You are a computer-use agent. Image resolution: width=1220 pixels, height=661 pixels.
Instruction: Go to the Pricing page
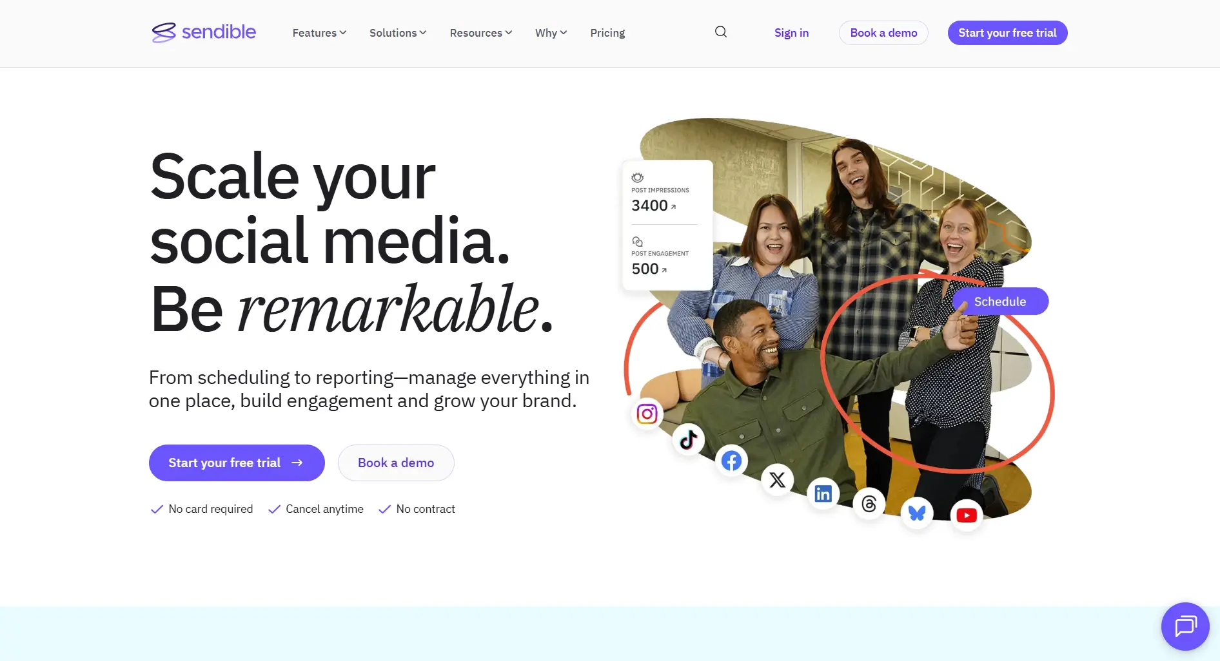tap(607, 33)
